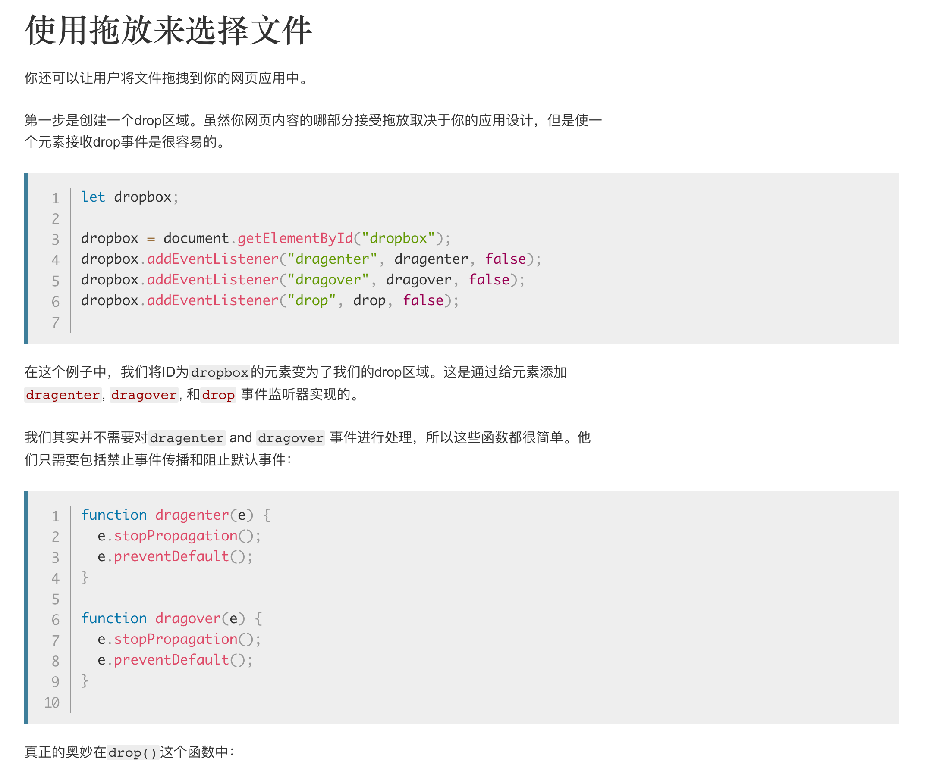Click preventDefault call in dragover function
This screenshot has width=943, height=774.
pos(171,660)
